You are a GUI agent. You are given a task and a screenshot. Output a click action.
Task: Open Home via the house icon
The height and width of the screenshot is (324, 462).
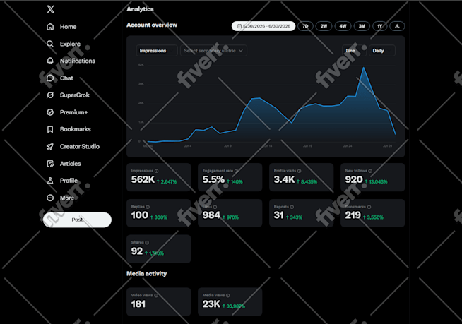50,27
